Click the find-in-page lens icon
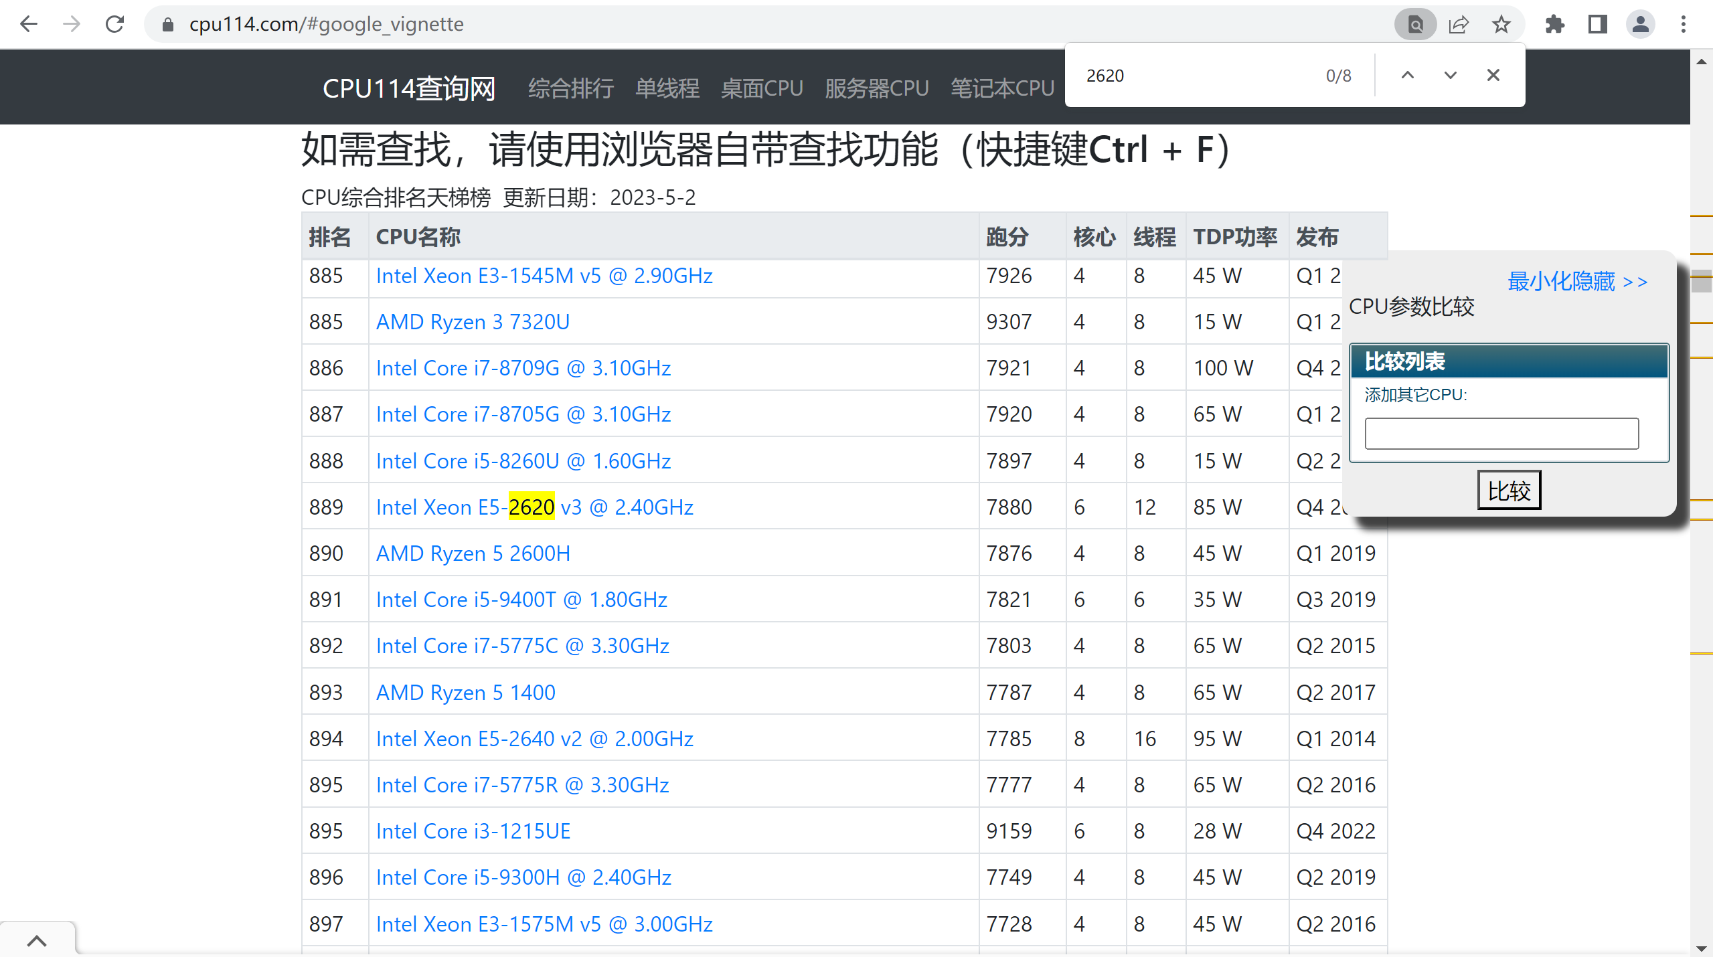This screenshot has width=1713, height=957. point(1415,25)
